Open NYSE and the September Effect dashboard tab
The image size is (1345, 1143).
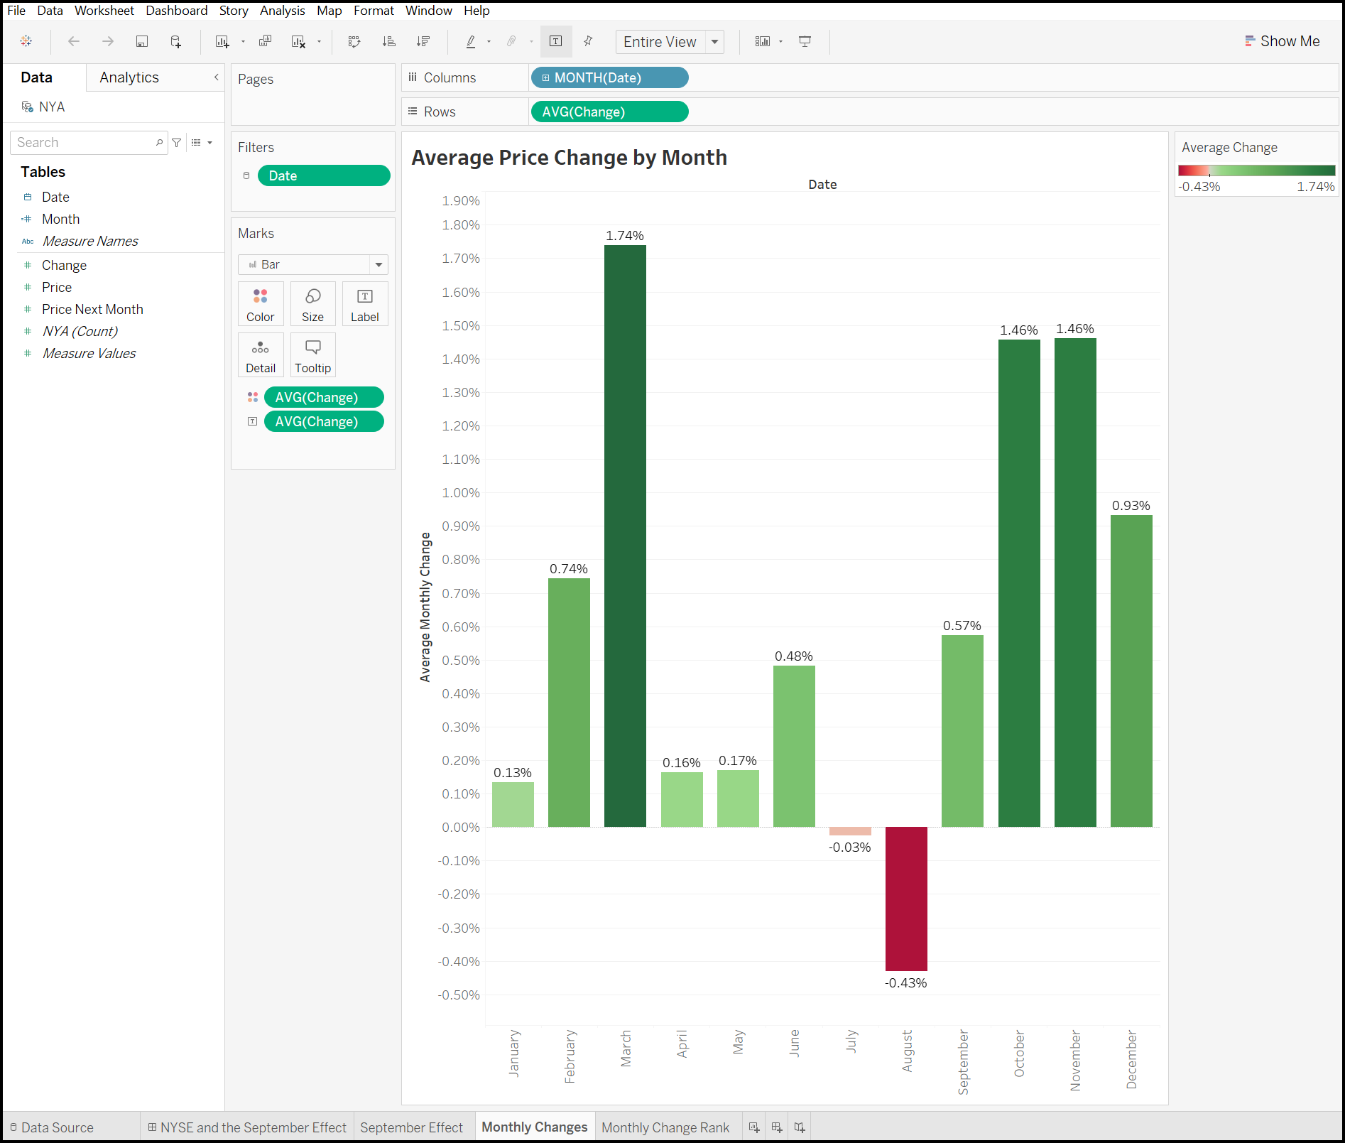click(x=247, y=1127)
